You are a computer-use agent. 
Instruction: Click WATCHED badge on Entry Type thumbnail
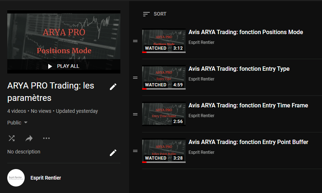point(156,85)
